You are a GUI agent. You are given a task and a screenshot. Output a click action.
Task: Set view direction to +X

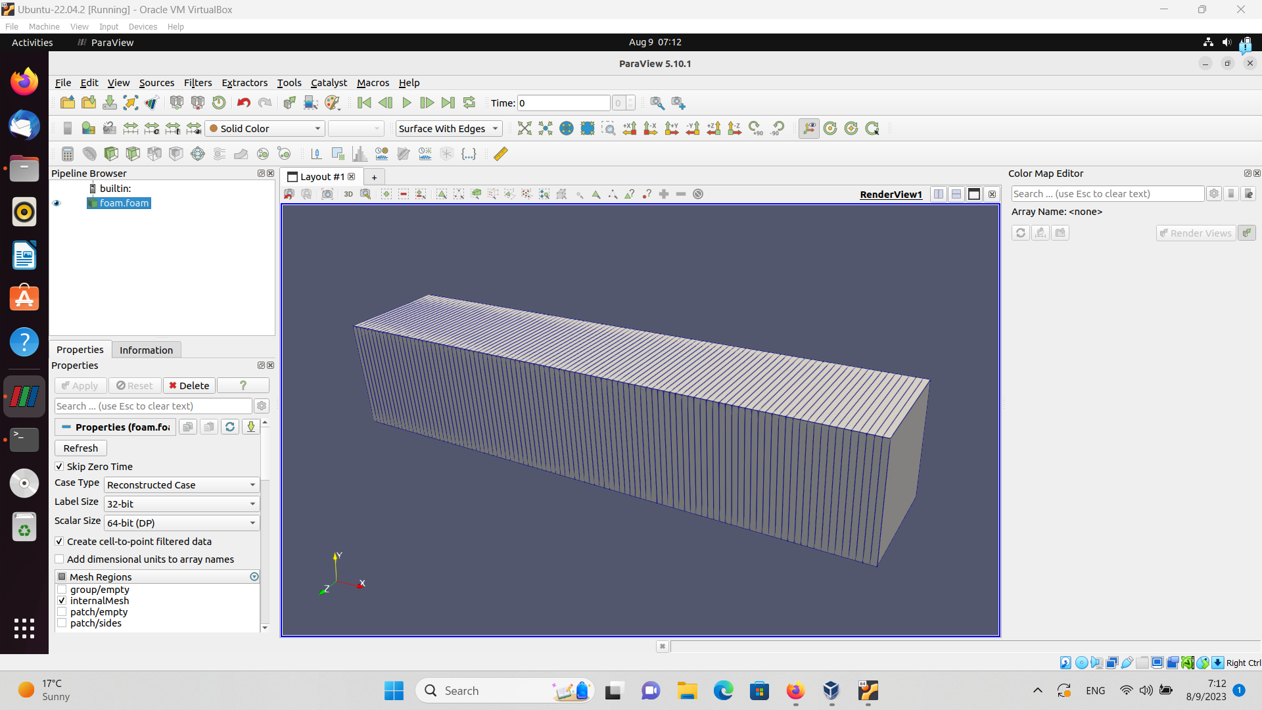point(630,129)
